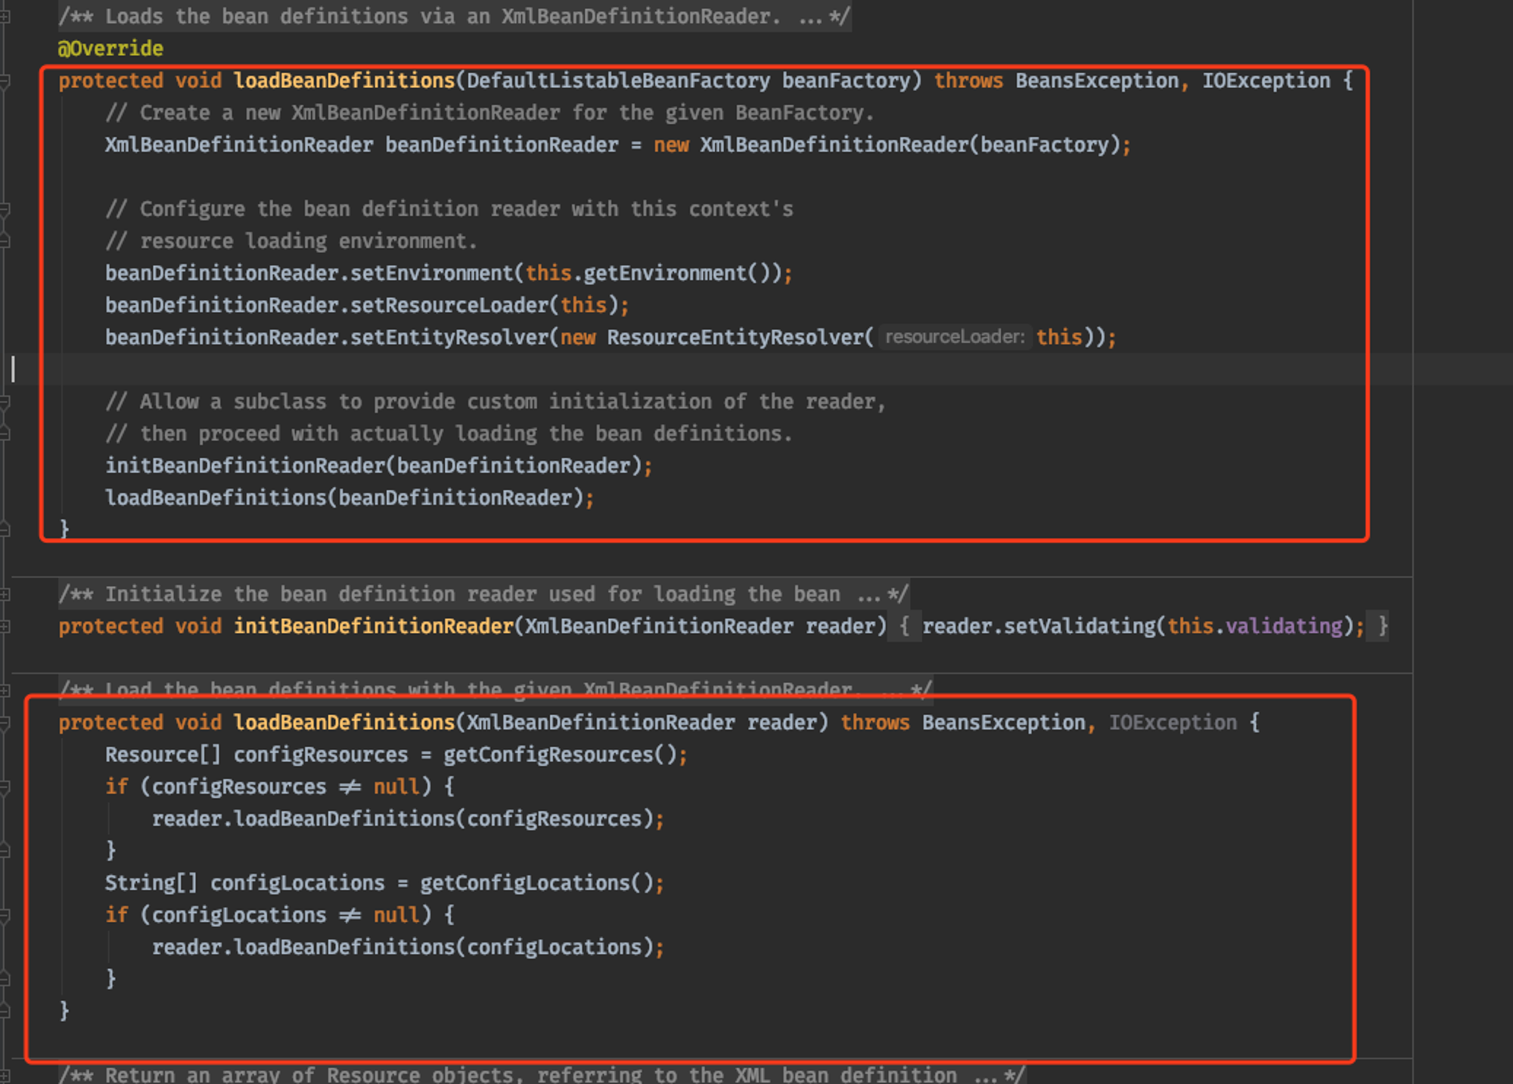
Task: Click 'XmlBeanDefinitionReader reader' parameter in second loadBeanDefinitions
Action: pyautogui.click(x=642, y=722)
